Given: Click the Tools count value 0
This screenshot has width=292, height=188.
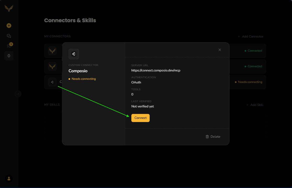Looking at the screenshot, I should (x=132, y=94).
